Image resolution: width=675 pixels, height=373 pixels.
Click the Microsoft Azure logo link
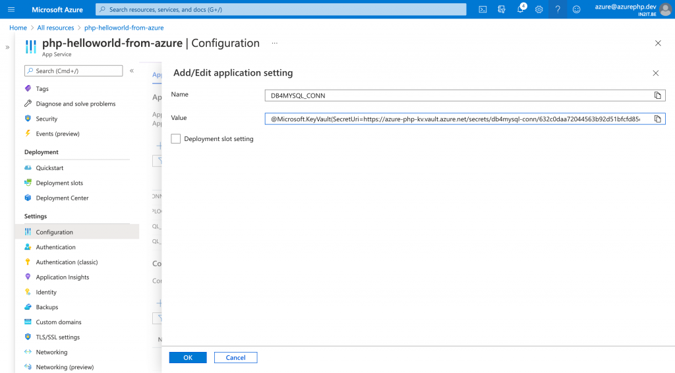57,9
